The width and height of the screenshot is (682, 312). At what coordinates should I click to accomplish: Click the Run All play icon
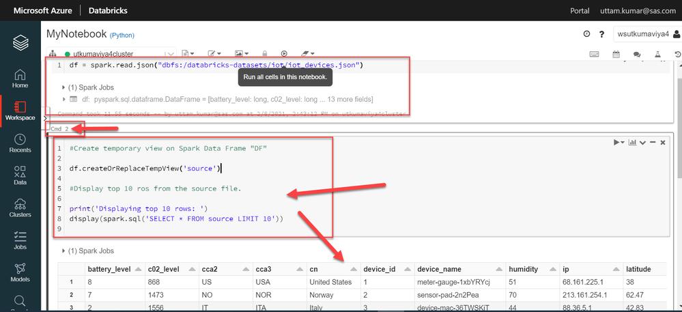click(284, 53)
